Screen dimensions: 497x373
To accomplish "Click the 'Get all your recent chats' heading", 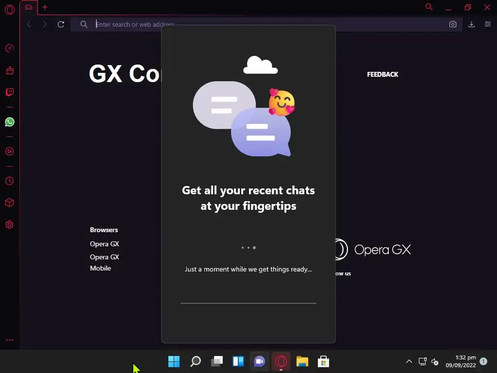I will click(x=248, y=198).
